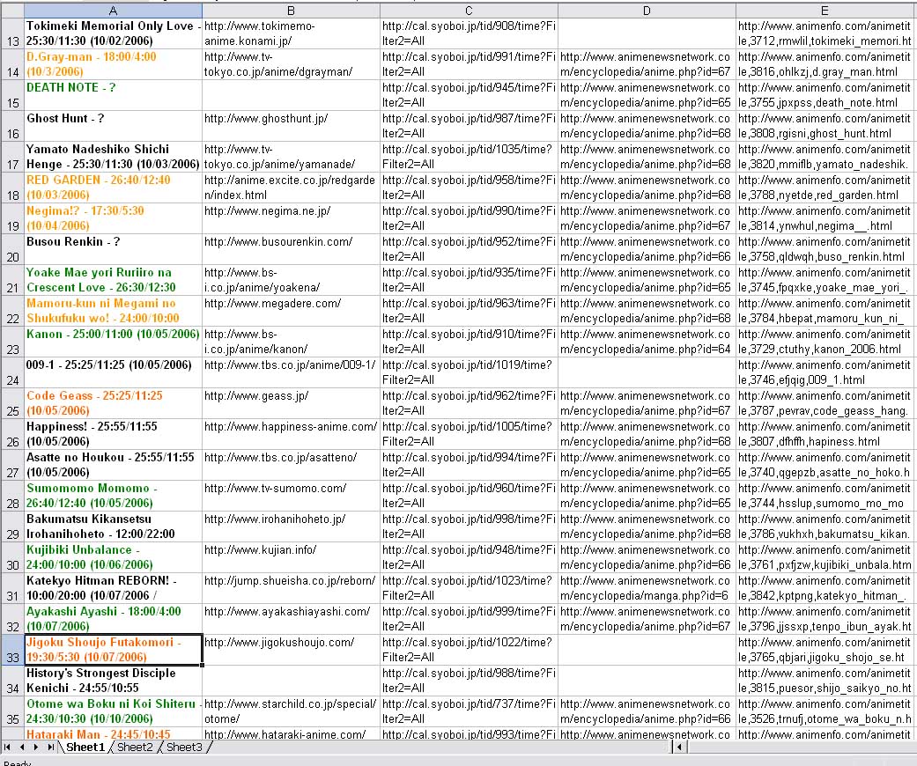Viewport: 917px width, 766px height.
Task: Select the Kanon 25:00/11:00 cell
Action: tap(113, 342)
